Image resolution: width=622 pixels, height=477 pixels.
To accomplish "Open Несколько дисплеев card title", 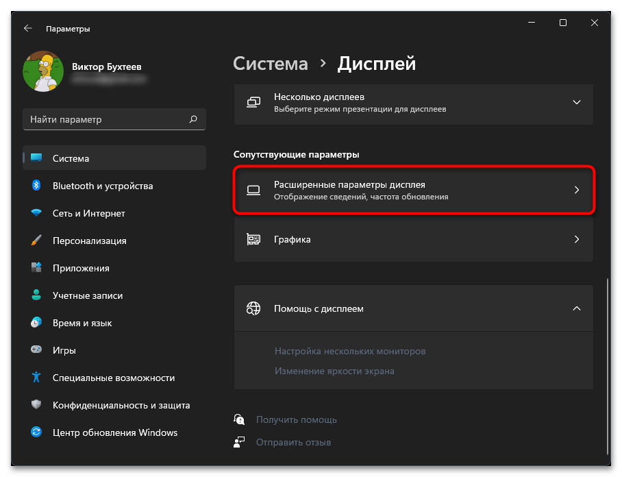I will click(319, 97).
